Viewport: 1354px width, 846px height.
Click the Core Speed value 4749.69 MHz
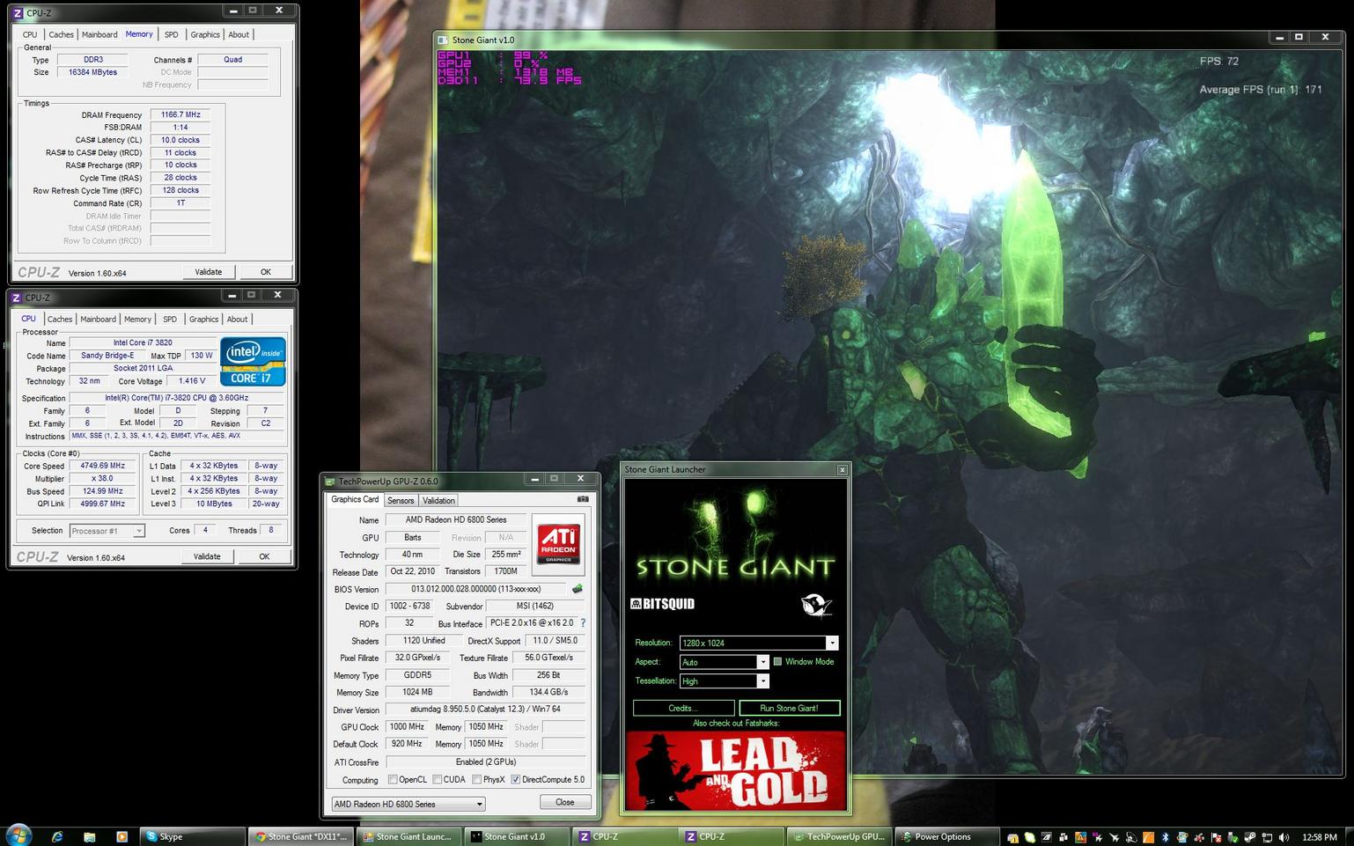103,466
